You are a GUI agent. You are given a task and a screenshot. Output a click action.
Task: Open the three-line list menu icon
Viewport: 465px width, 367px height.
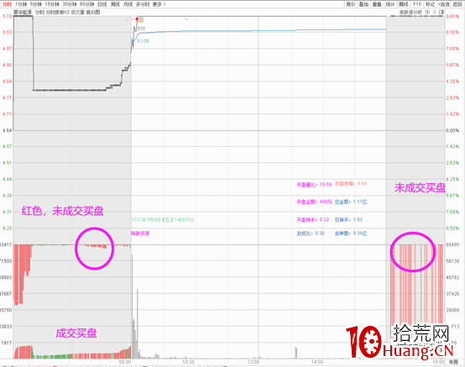pyautogui.click(x=435, y=12)
